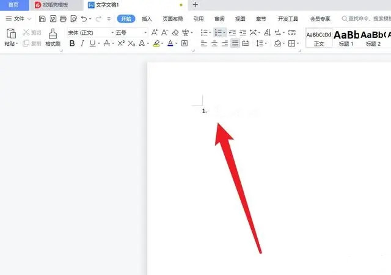The image size is (391, 275).
Task: Click the bulleted list icon
Action: coord(204,32)
